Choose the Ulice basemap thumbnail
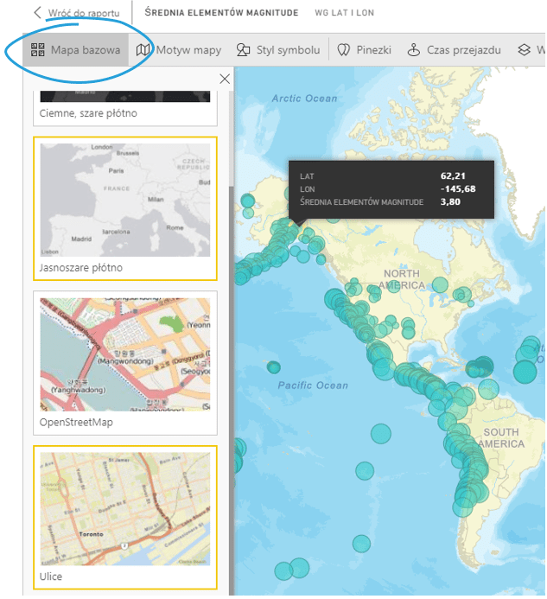Image resolution: width=547 pixels, height=599 pixels. pyautogui.click(x=124, y=508)
